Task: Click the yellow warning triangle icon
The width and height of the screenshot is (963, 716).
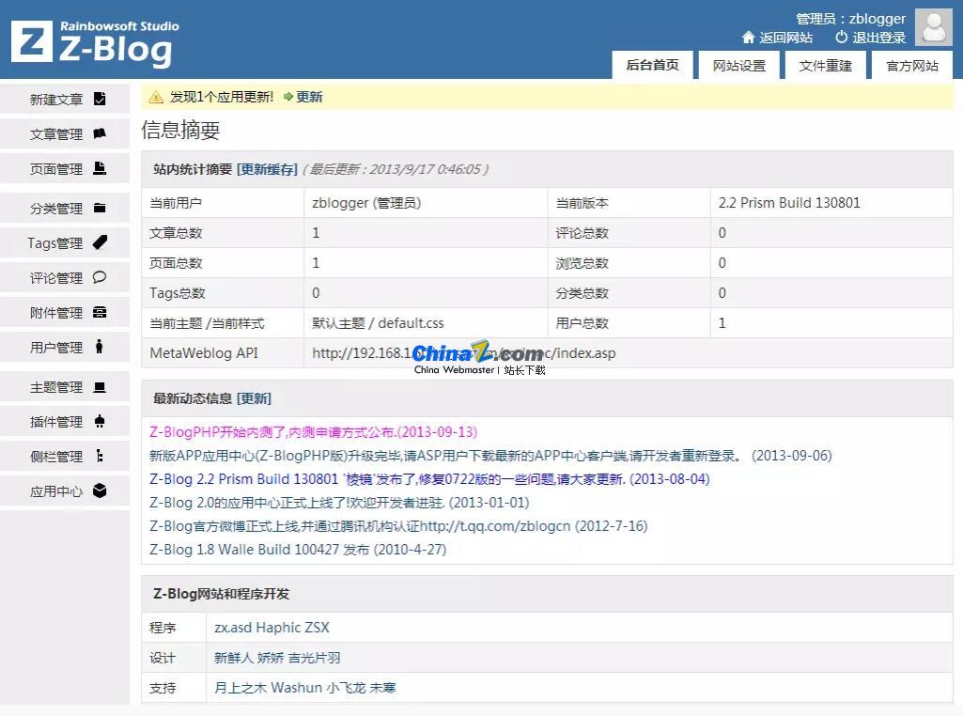Action: coord(156,97)
